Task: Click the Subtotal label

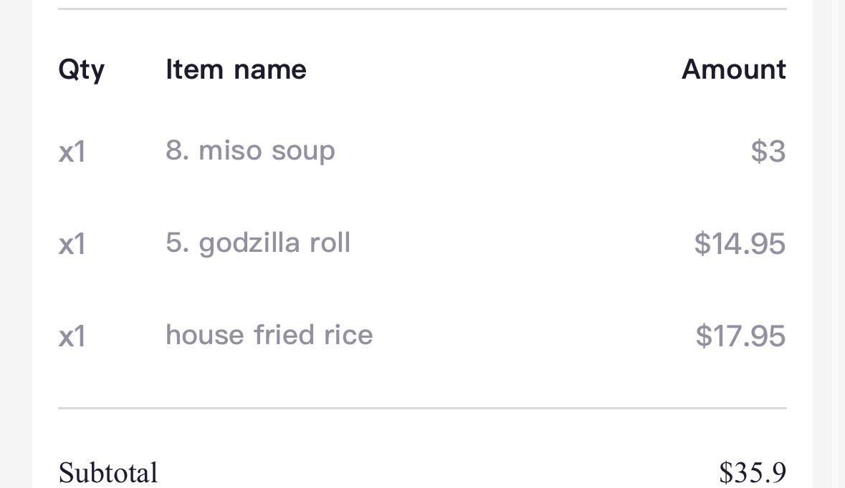Action: pyautogui.click(x=108, y=473)
